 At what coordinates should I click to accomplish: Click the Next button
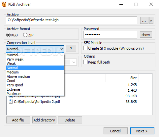click(142, 131)
